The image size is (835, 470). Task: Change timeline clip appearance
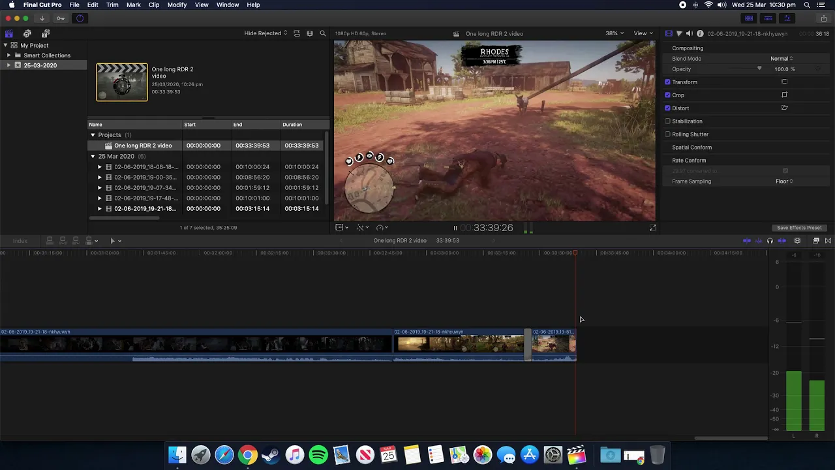pos(797,241)
